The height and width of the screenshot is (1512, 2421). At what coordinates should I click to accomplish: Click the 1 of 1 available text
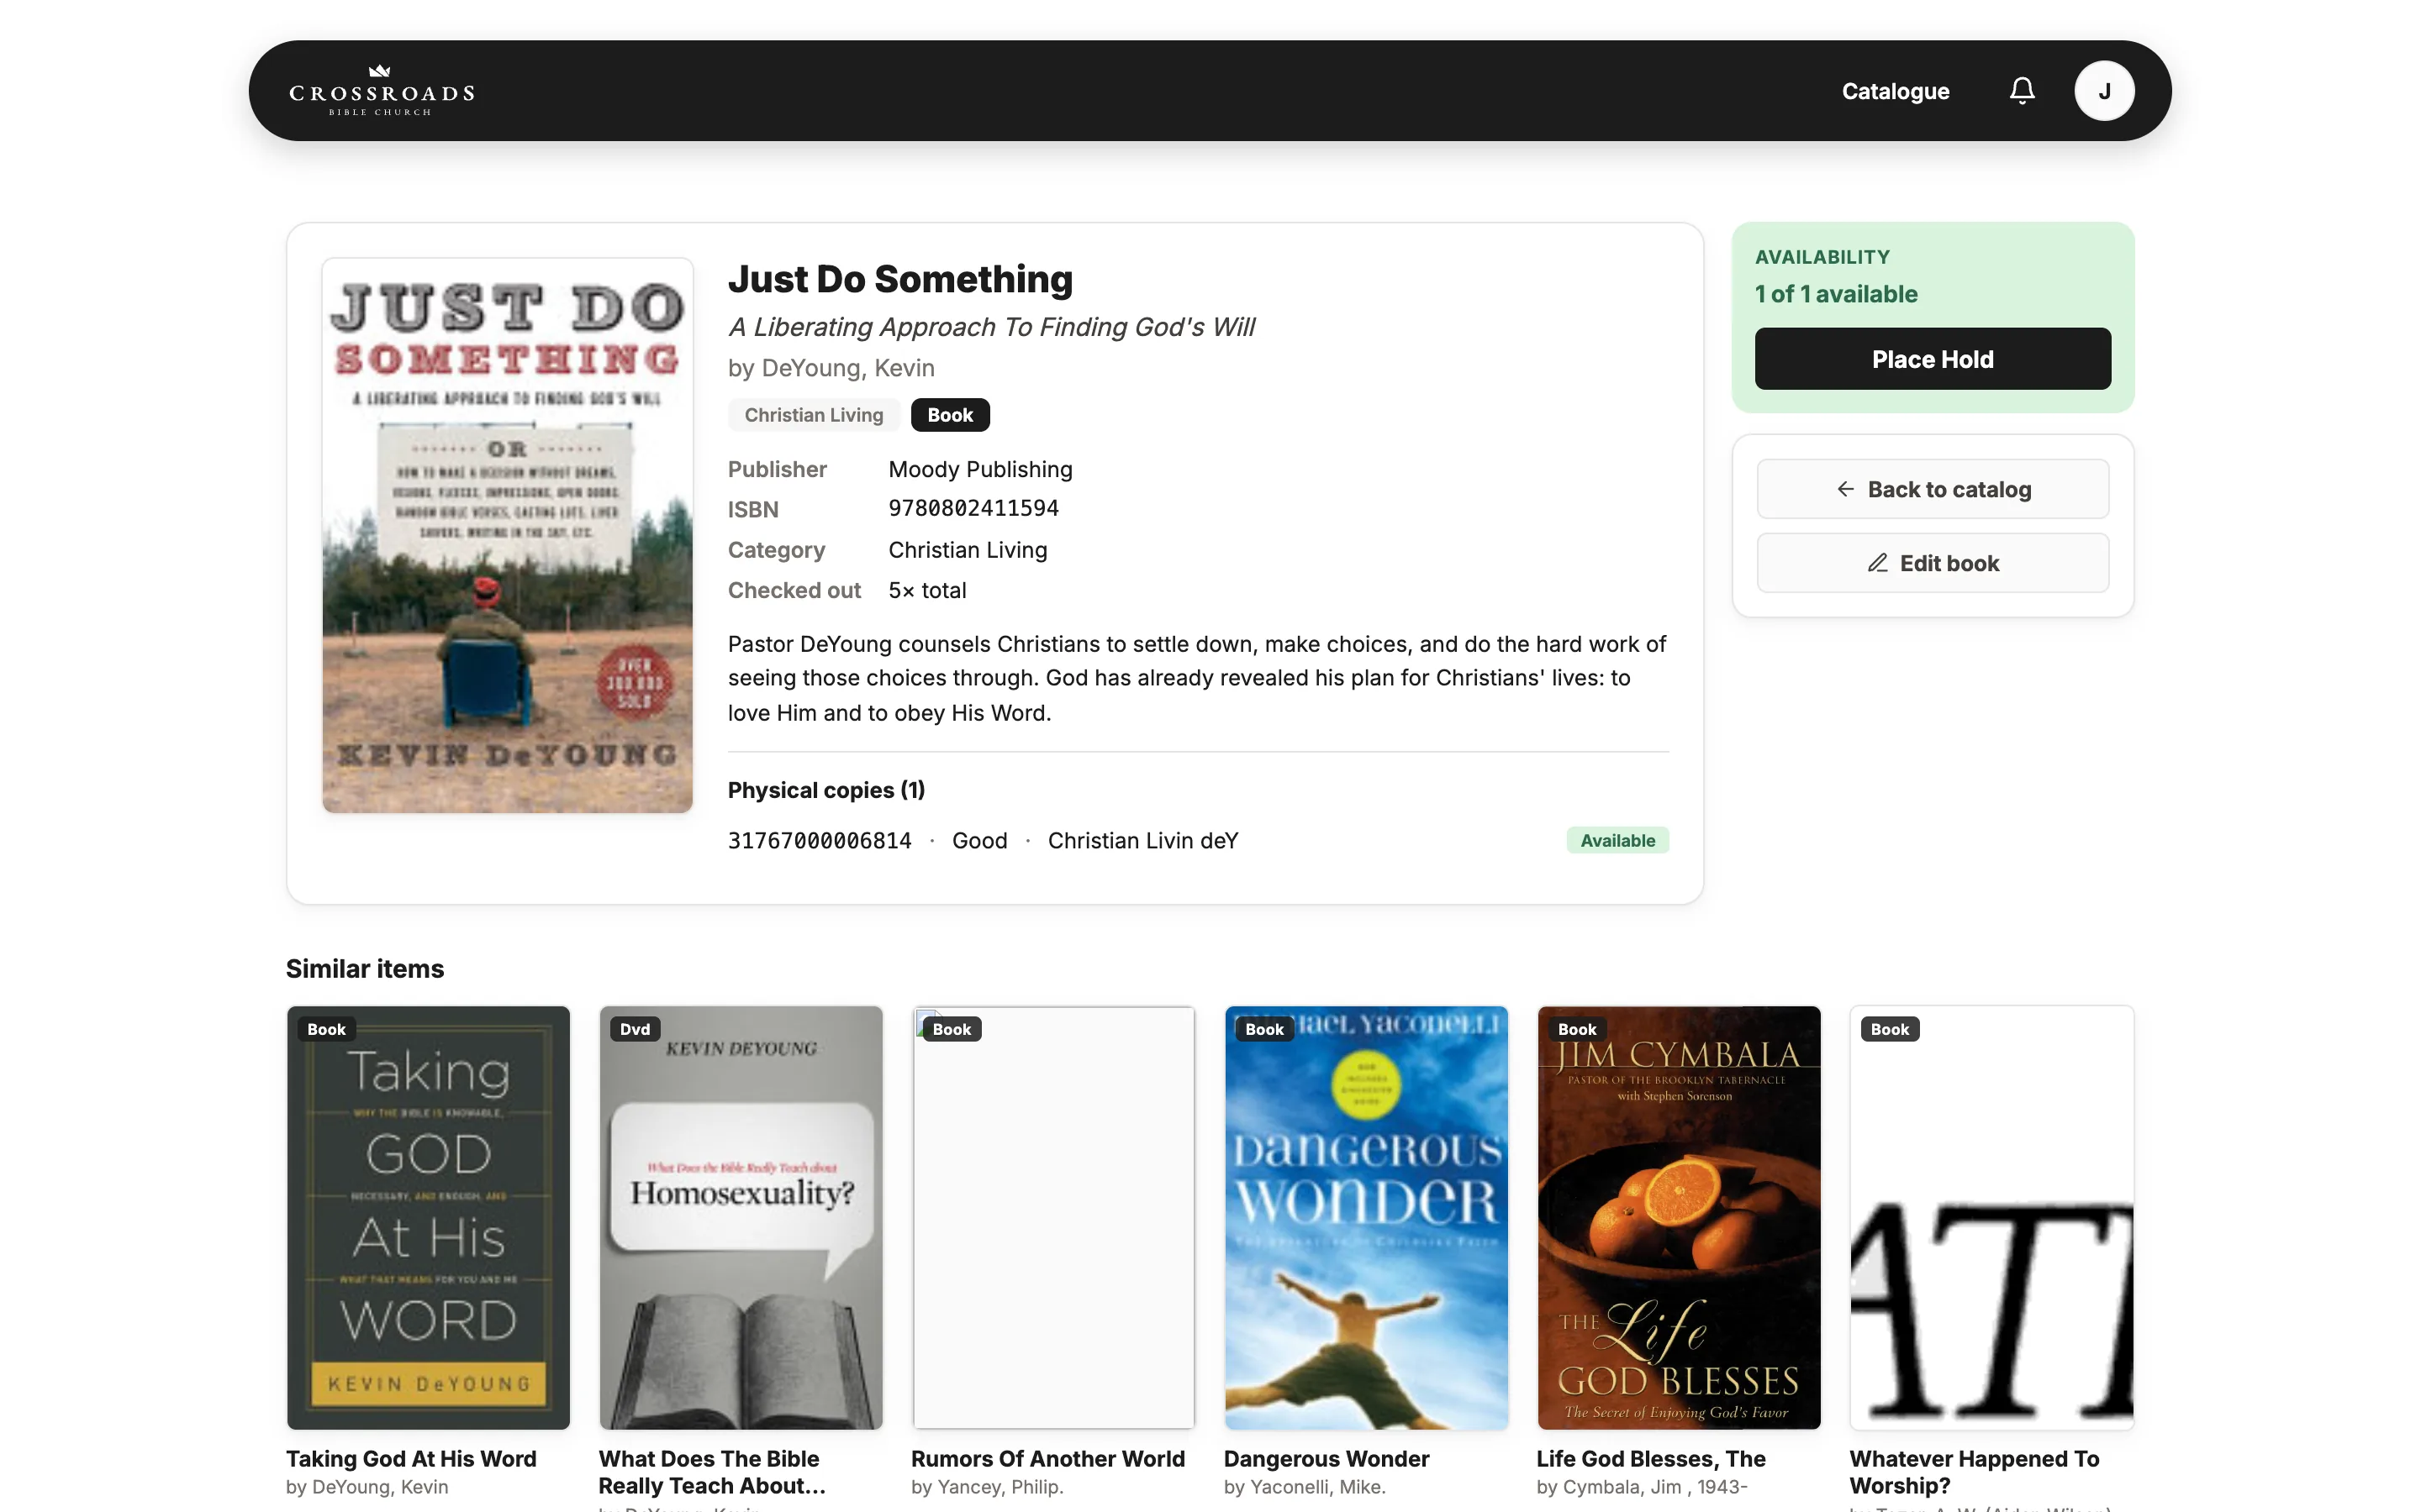[x=1836, y=294]
